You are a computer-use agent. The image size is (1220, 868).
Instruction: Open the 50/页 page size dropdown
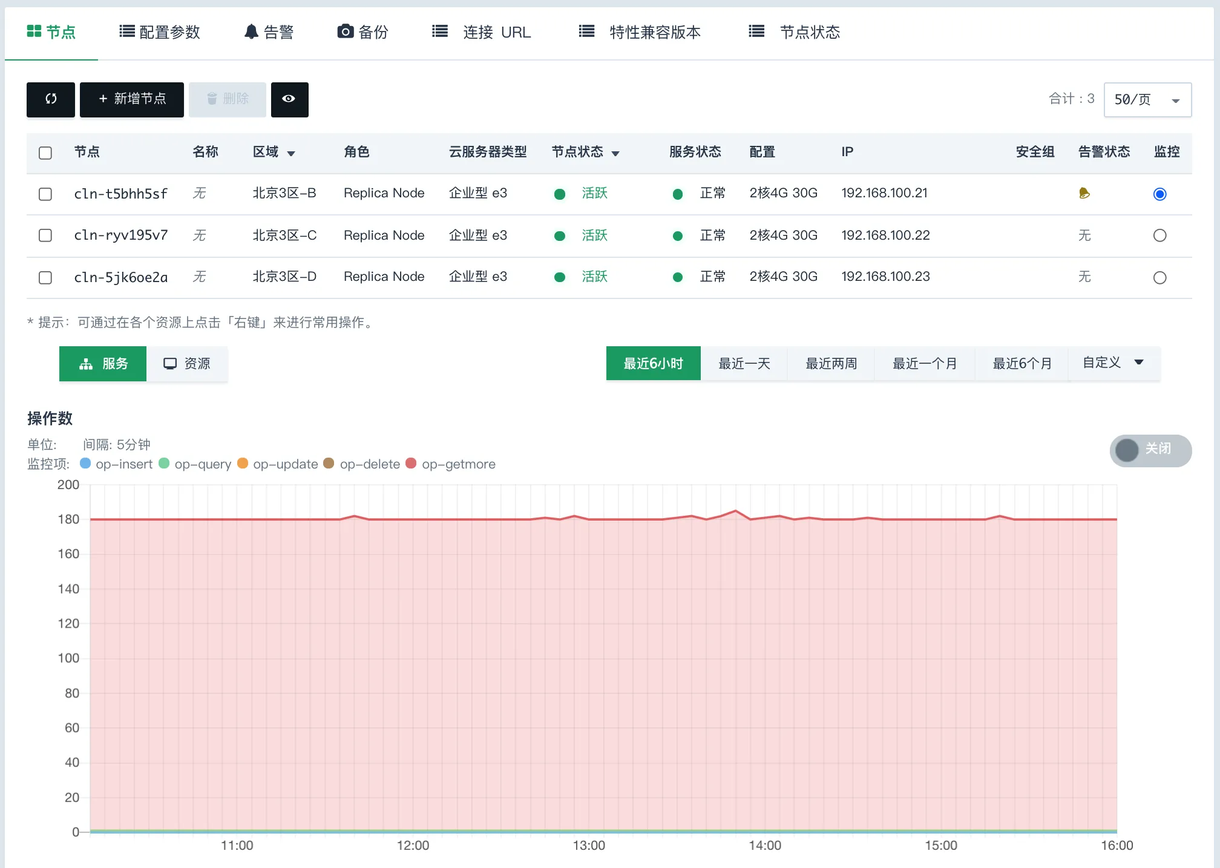click(x=1147, y=99)
